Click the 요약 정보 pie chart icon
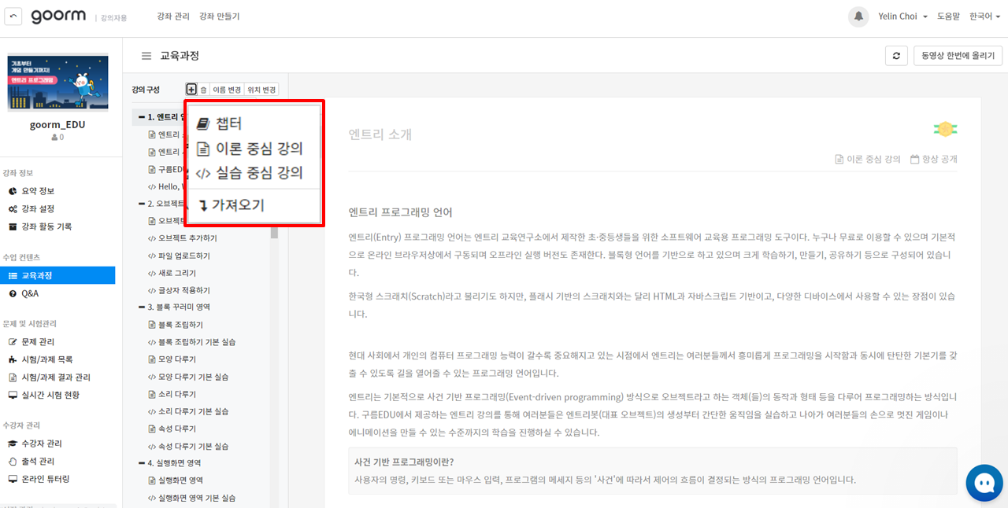The width and height of the screenshot is (1008, 508). [x=13, y=191]
